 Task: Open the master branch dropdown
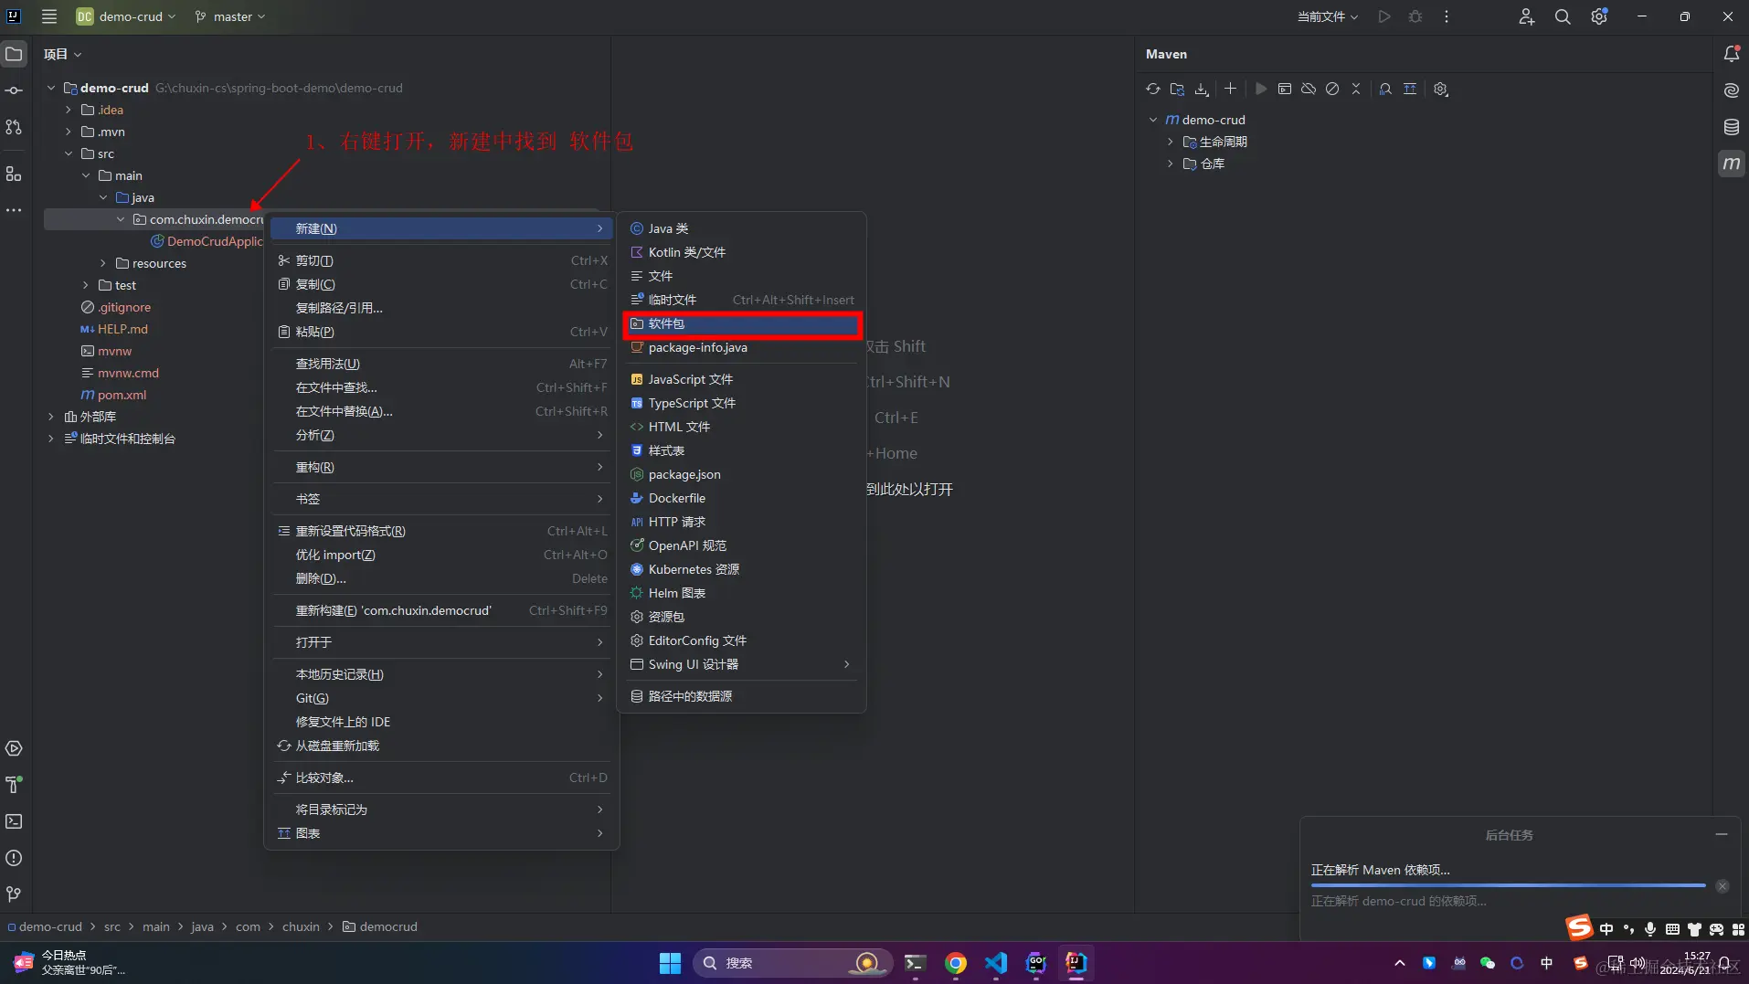(230, 16)
